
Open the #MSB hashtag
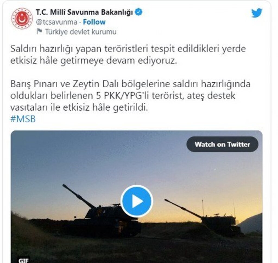(23, 119)
